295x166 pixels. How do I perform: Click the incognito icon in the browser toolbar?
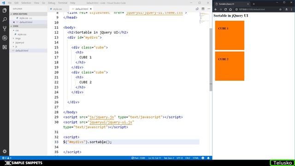[286, 9]
